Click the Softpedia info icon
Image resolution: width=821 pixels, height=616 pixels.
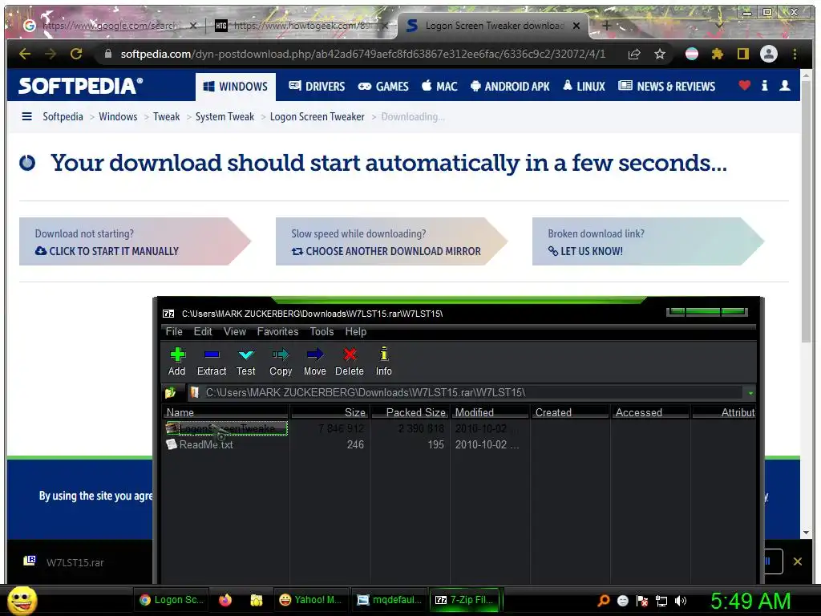click(764, 85)
